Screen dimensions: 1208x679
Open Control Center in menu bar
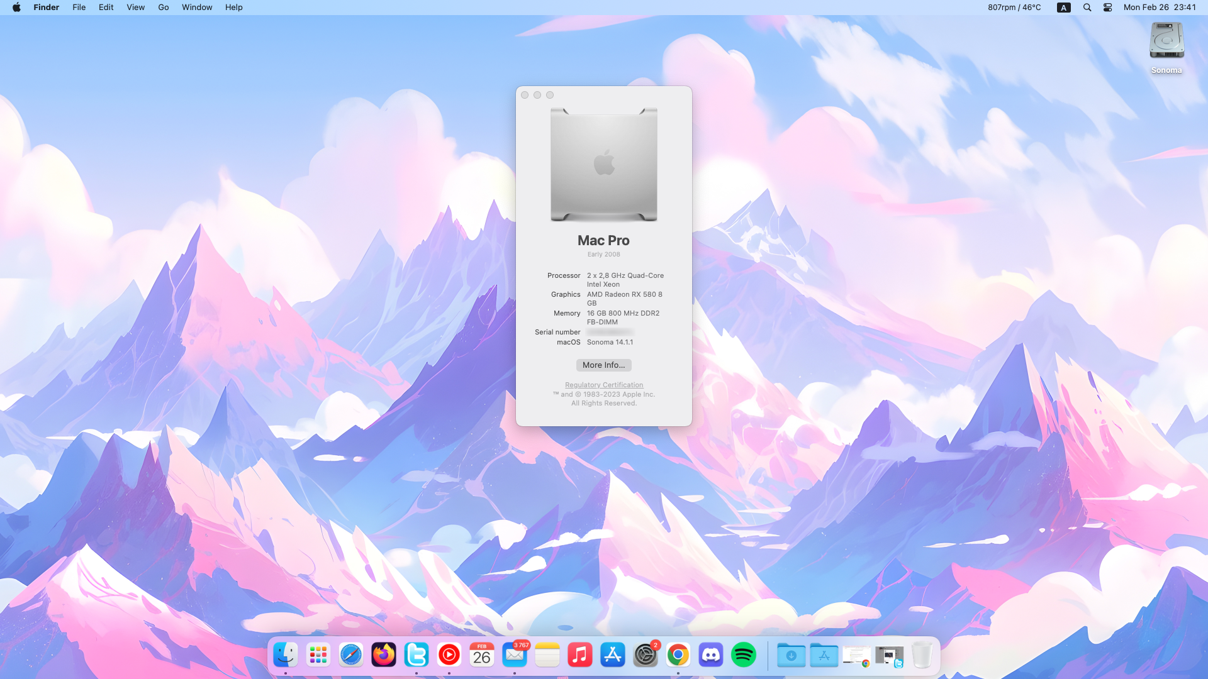pyautogui.click(x=1108, y=8)
